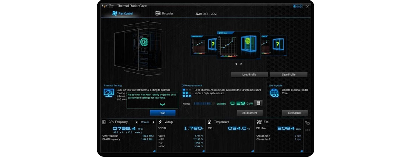Click the Chassis fan 1 rpm row
This screenshot has height=157, width=402.
point(279,136)
